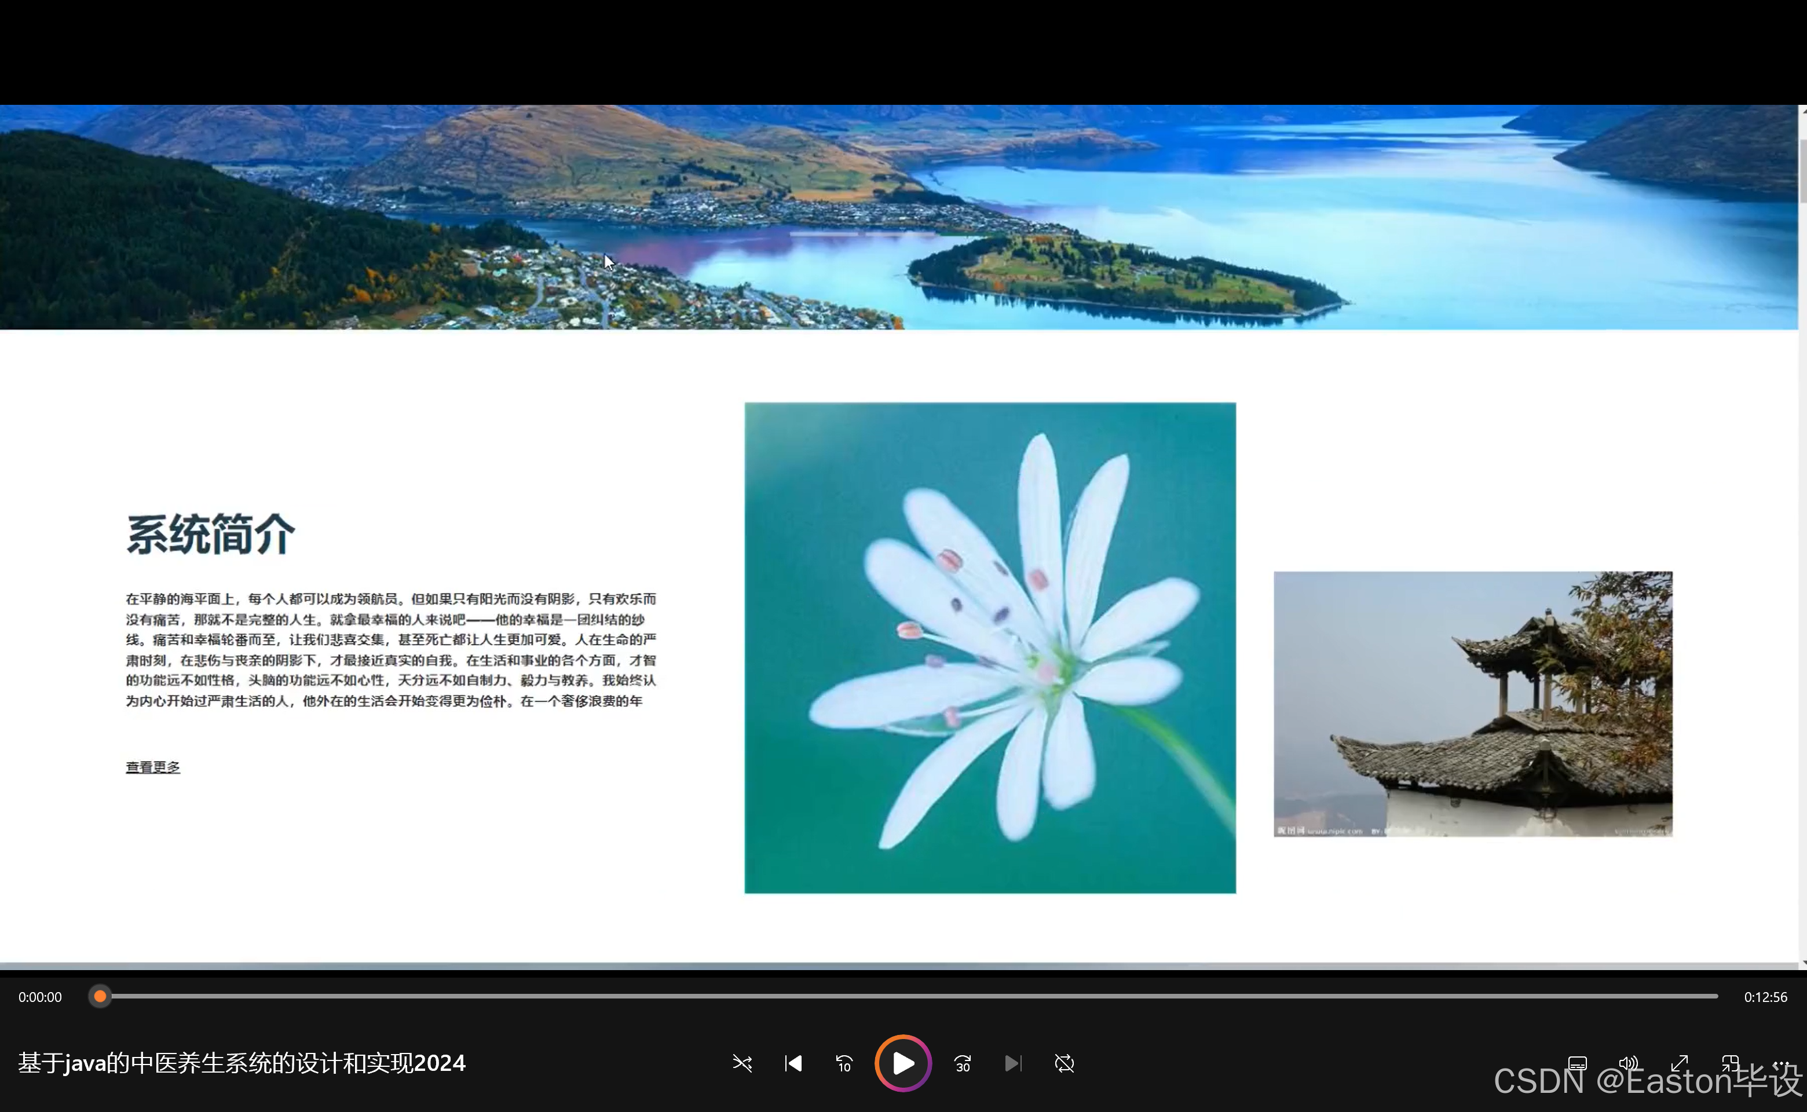Skip to the next video
1807x1112 pixels.
pyautogui.click(x=1013, y=1063)
